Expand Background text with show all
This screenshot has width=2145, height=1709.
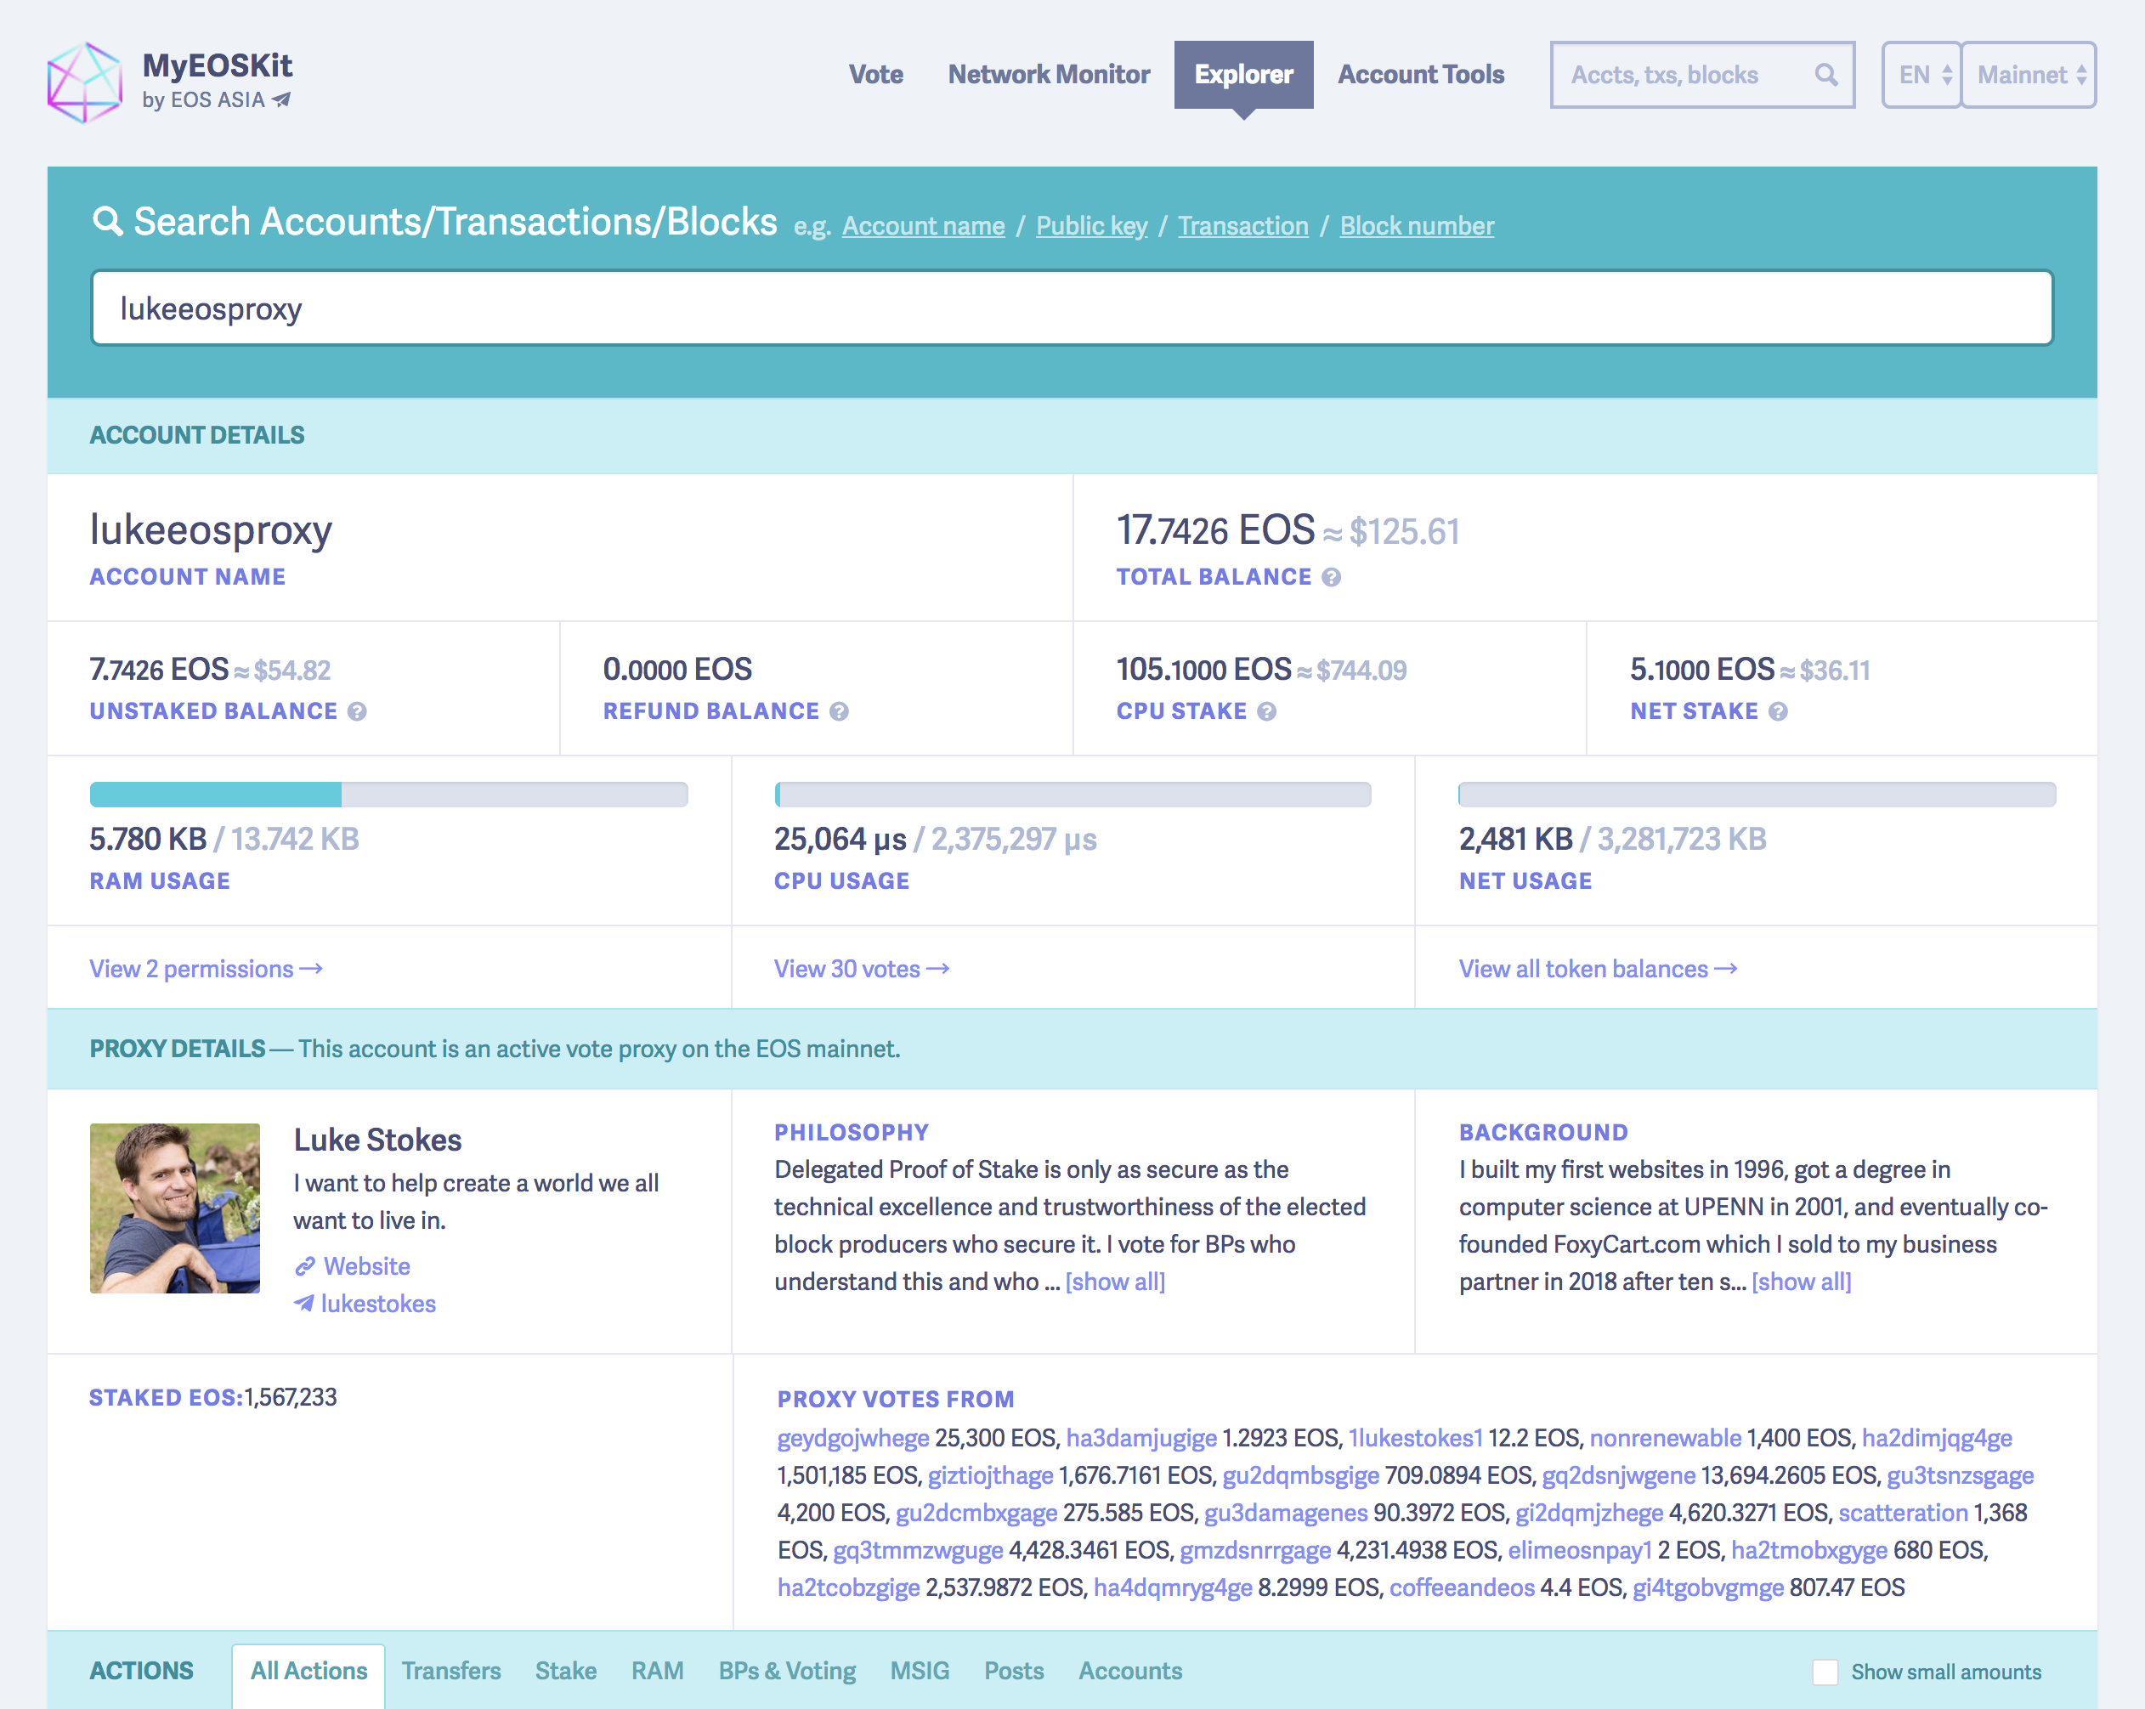coord(1801,1282)
